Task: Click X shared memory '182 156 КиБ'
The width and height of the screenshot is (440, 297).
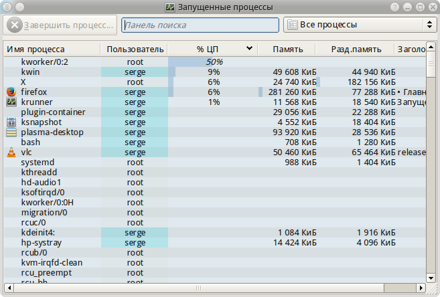Action: (372, 82)
